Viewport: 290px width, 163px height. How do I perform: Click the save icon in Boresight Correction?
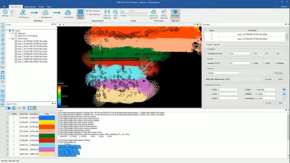click(284, 94)
